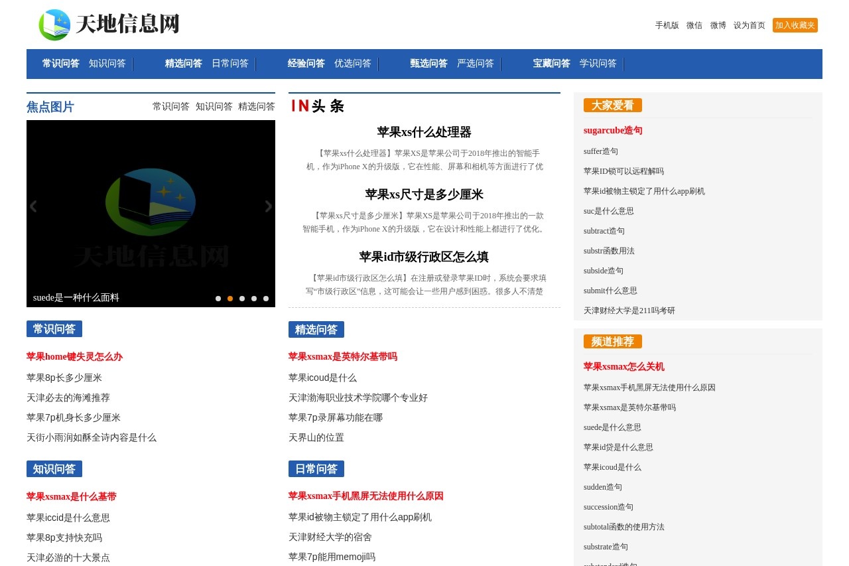Advance carousel with right arrow
The height and width of the screenshot is (566, 849).
268,206
